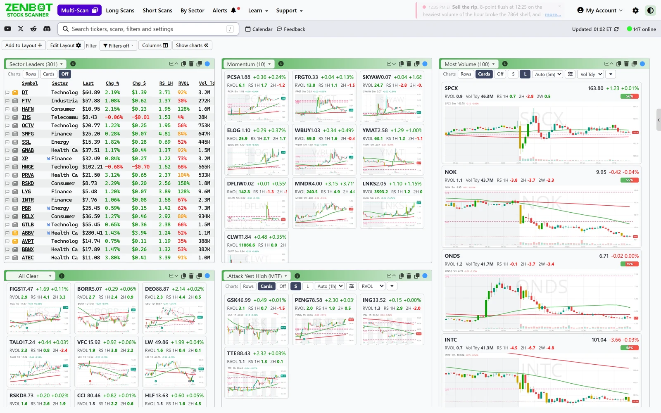
Task: Open the settings gear icon in header
Action: [x=635, y=10]
